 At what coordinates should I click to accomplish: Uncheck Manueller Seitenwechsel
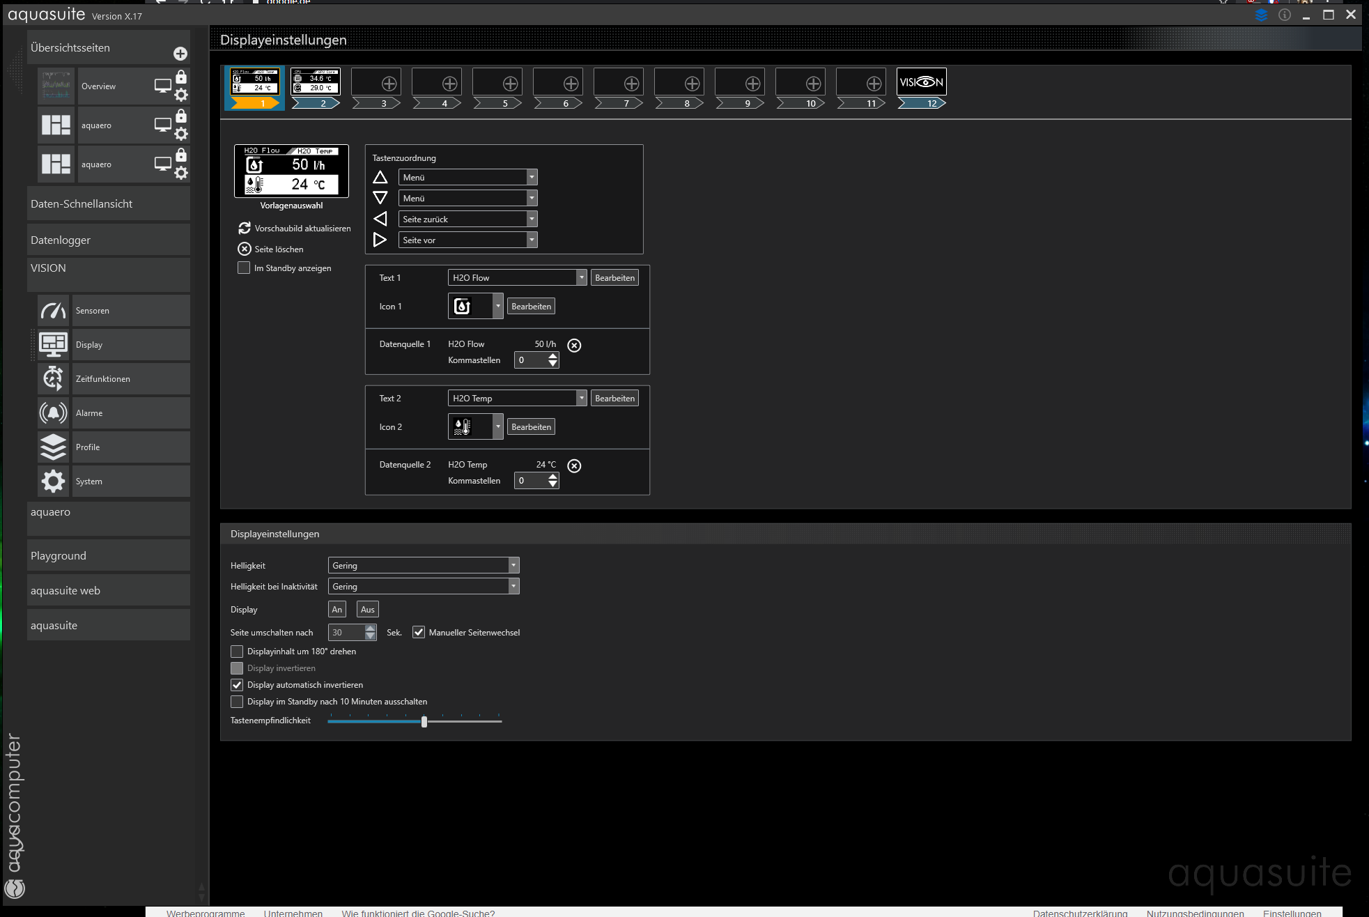tap(419, 632)
